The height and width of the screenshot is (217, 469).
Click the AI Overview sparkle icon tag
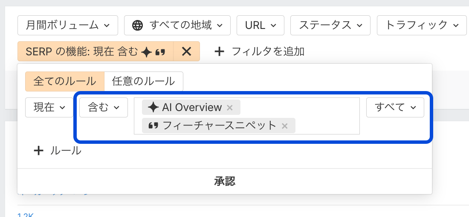coord(153,108)
